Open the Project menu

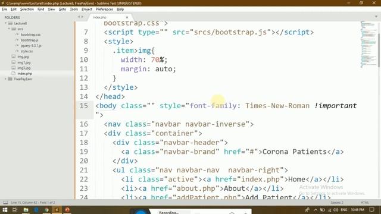point(87,10)
